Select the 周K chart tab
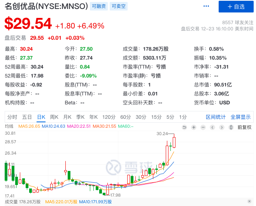Viewport: 256px width, 206px height. [54, 117]
